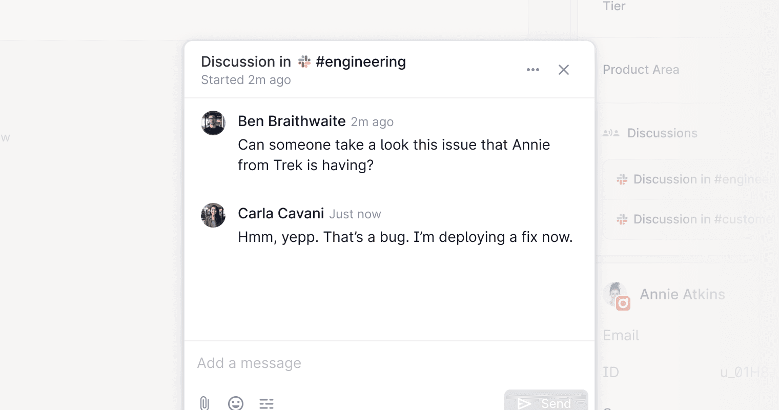Click the message formatting options icon

click(x=266, y=404)
